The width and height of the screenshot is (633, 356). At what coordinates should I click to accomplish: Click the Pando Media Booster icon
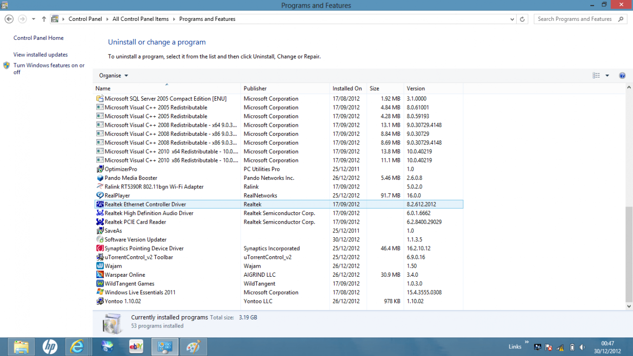coord(100,178)
